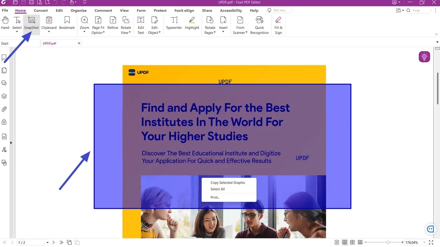Open the Typewriter tool
Image resolution: width=440 pixels, height=247 pixels.
pos(174,24)
